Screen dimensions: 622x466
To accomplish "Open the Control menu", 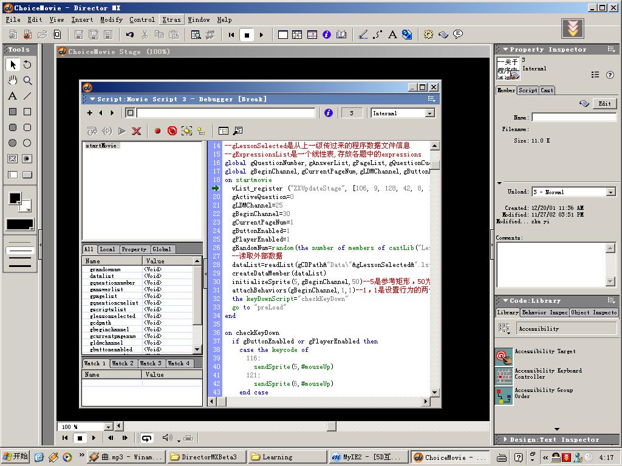I will tap(142, 20).
